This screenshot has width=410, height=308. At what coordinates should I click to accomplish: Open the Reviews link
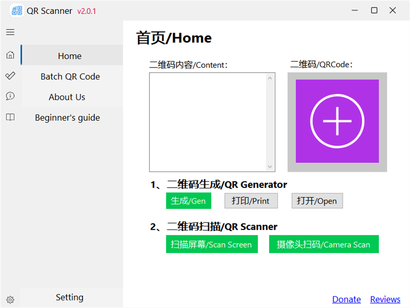[385, 299]
